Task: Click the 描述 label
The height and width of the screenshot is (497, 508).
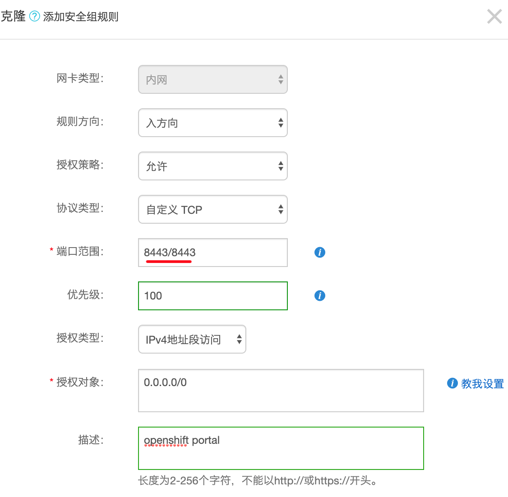Action: coord(91,440)
